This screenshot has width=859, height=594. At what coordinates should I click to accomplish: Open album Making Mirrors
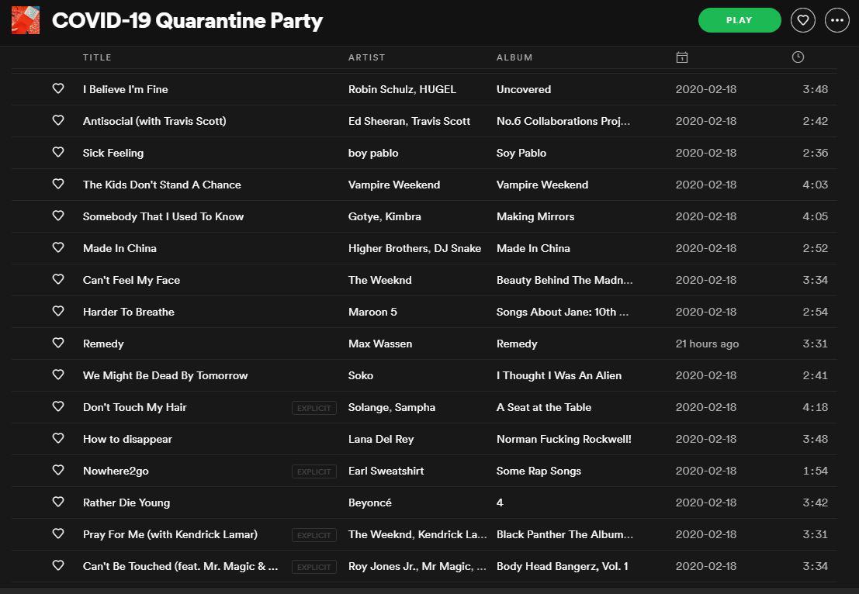[535, 217]
